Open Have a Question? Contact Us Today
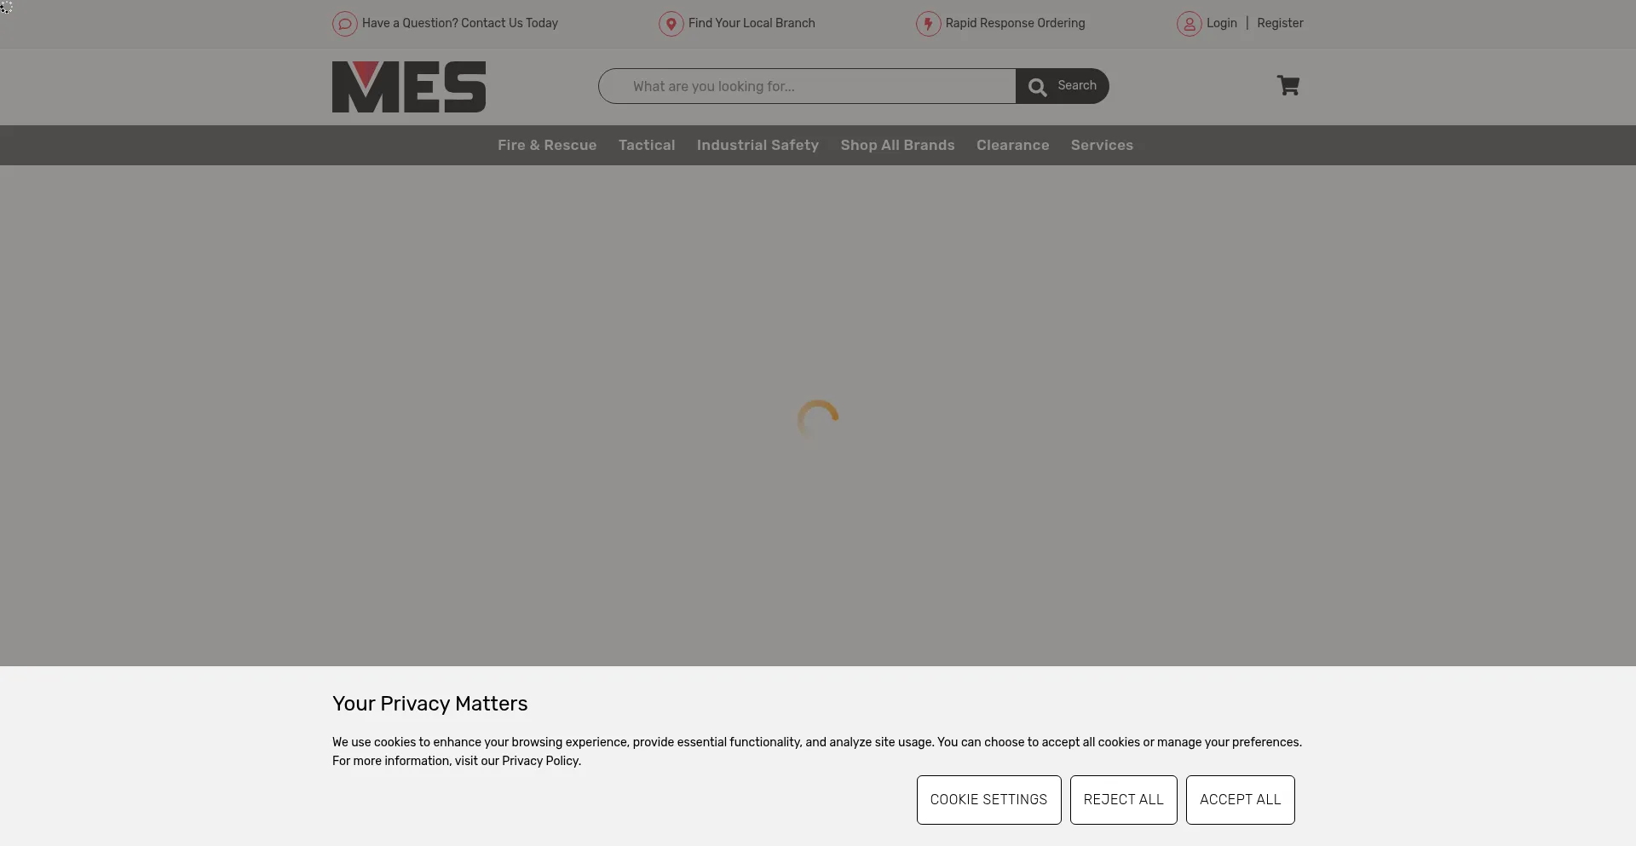The height and width of the screenshot is (846, 1636). [x=460, y=24]
